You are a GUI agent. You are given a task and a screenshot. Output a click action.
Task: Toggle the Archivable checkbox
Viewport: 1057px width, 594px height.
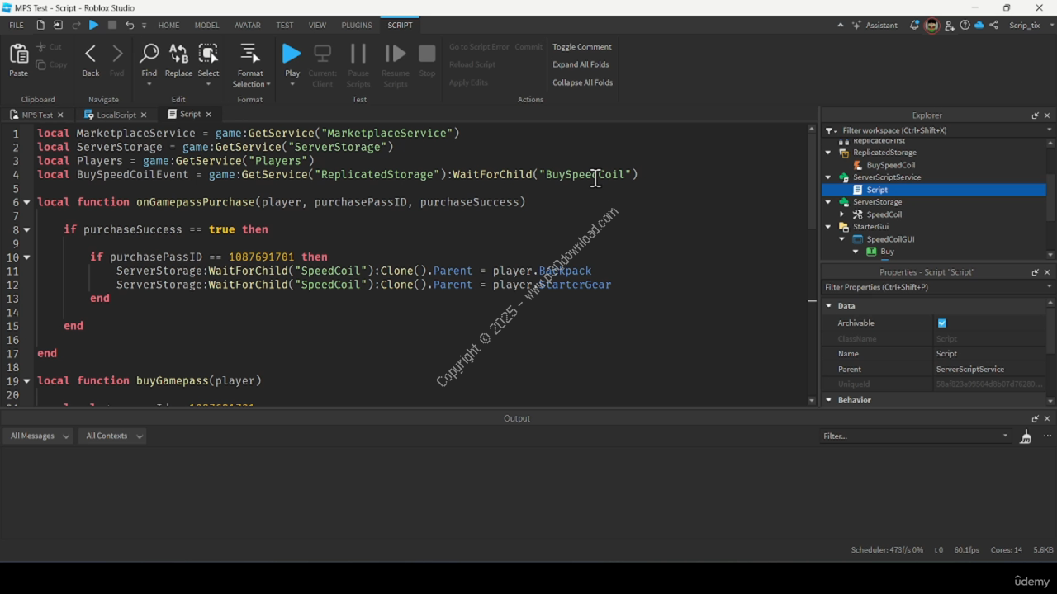click(x=942, y=323)
